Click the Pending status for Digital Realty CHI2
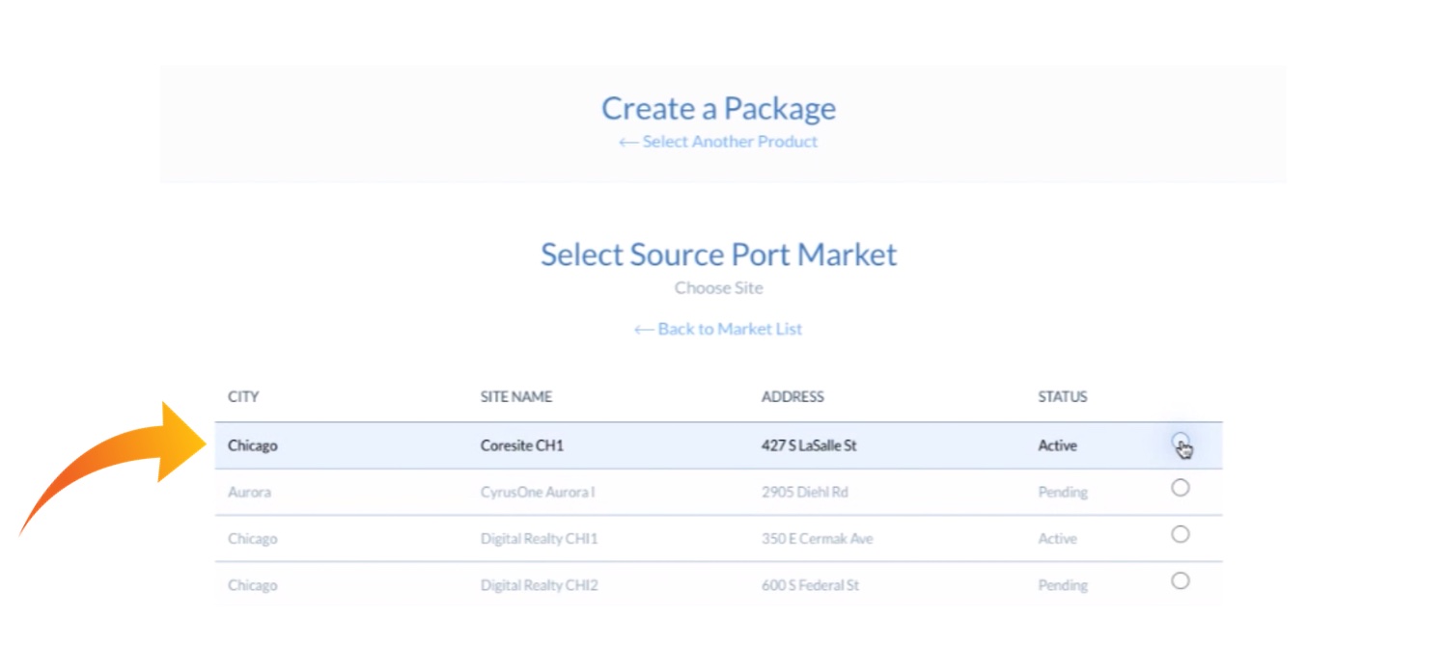The height and width of the screenshot is (671, 1446). coord(1062,584)
